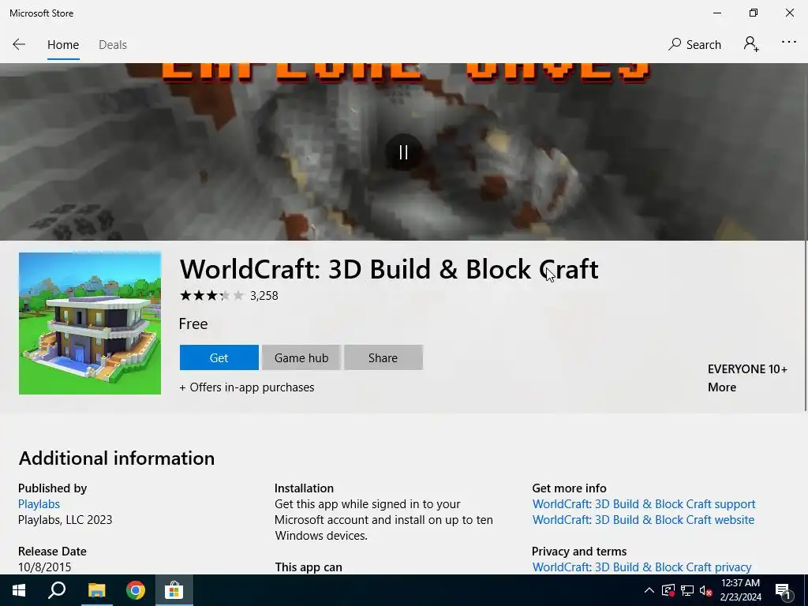Open the three-dot See more menu
Viewport: 808px width, 606px height.
[789, 43]
